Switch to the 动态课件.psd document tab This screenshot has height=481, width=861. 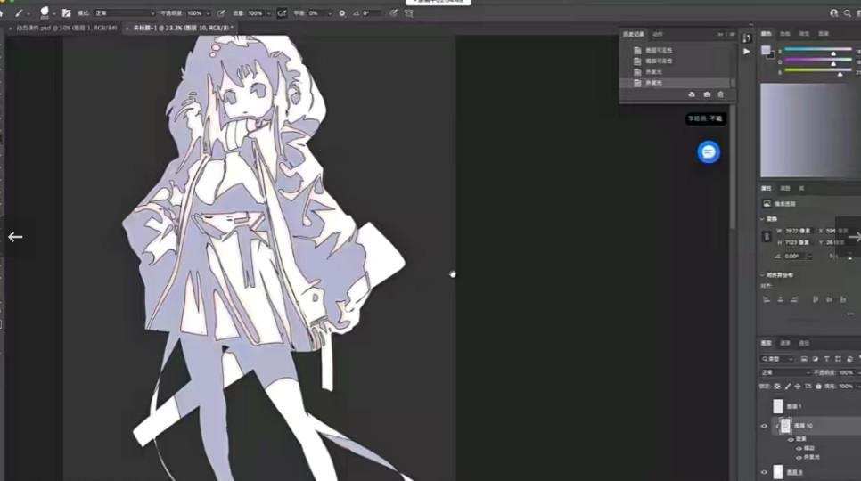coord(62,28)
